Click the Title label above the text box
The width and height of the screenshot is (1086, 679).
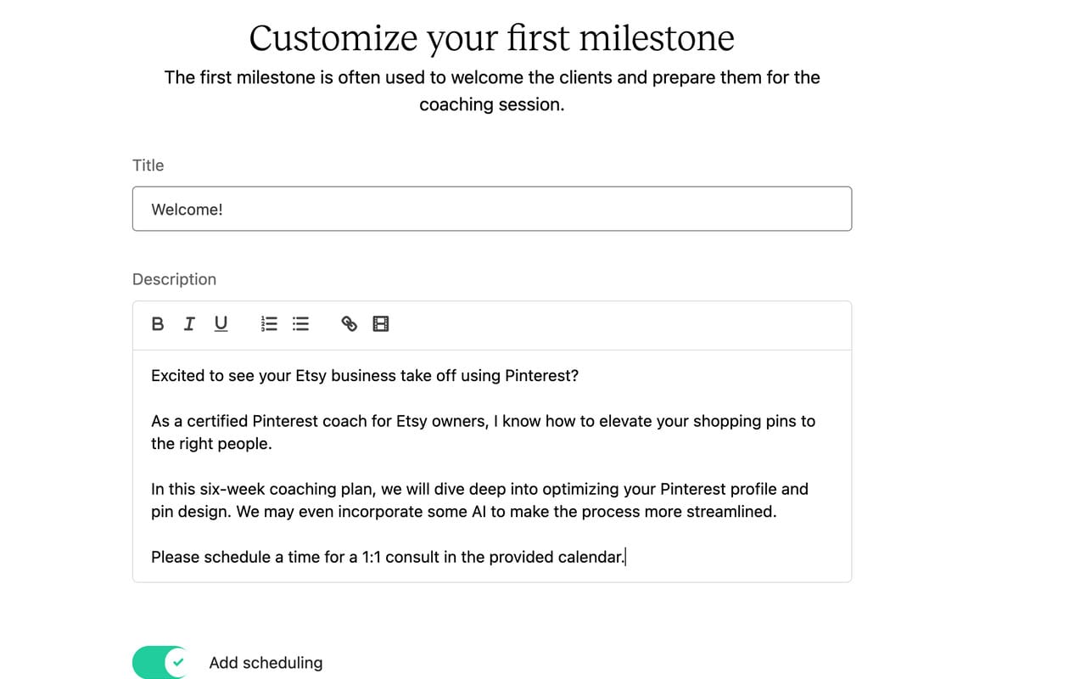pyautogui.click(x=148, y=165)
